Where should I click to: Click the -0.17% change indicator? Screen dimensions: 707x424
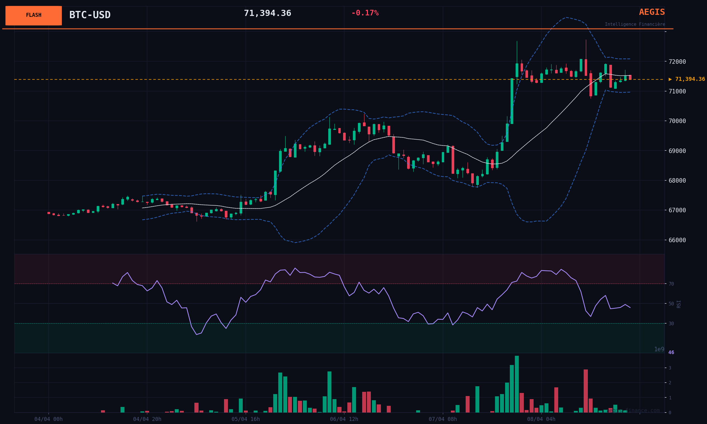365,13
